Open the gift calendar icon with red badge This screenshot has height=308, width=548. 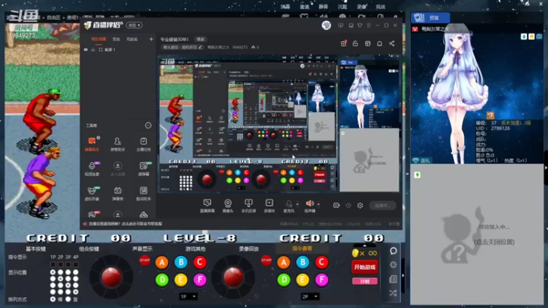click(x=343, y=43)
